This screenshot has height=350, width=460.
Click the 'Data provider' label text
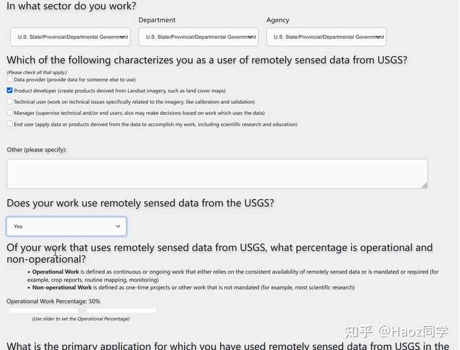pos(75,80)
